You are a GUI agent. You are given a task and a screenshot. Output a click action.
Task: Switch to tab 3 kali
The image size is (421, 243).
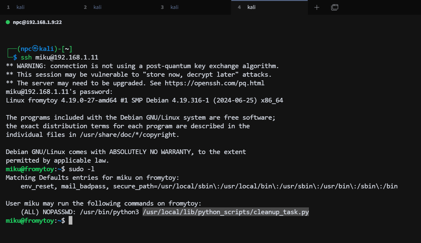(x=174, y=7)
